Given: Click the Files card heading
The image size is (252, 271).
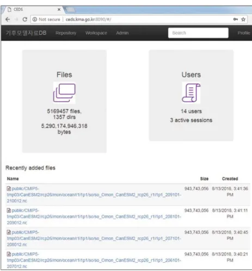Looking at the screenshot, I should pos(64,75).
